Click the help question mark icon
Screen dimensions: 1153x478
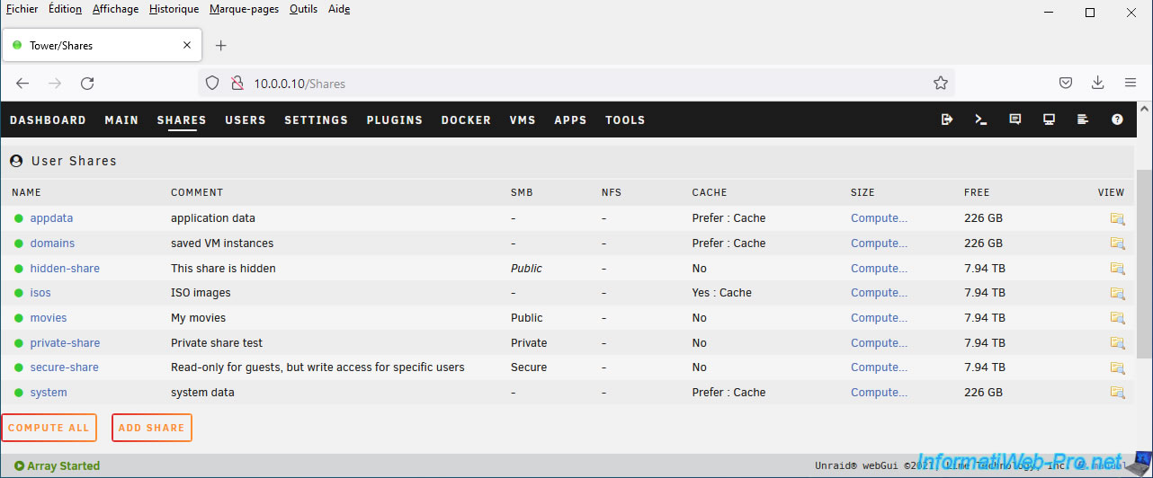[1117, 119]
